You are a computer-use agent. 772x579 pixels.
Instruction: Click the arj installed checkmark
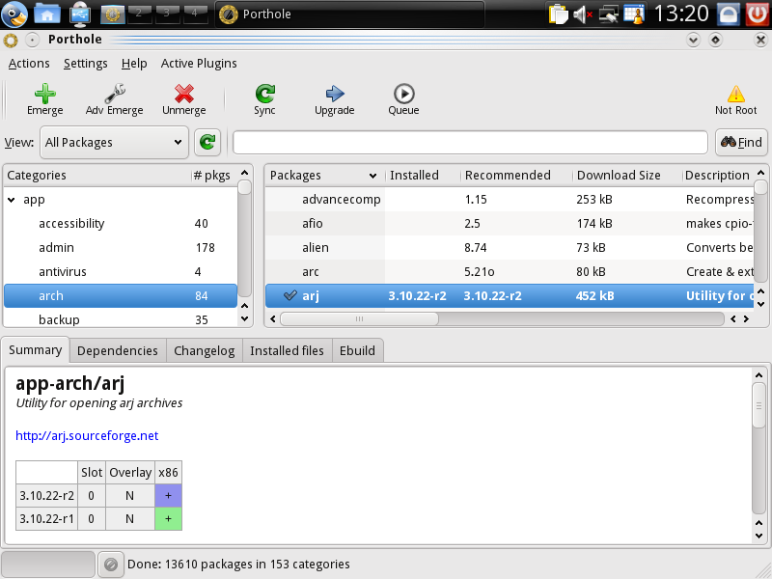click(x=290, y=295)
